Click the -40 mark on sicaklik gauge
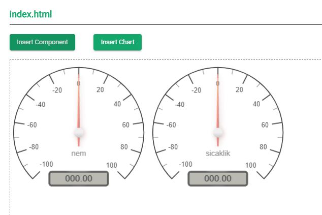 coord(179,104)
